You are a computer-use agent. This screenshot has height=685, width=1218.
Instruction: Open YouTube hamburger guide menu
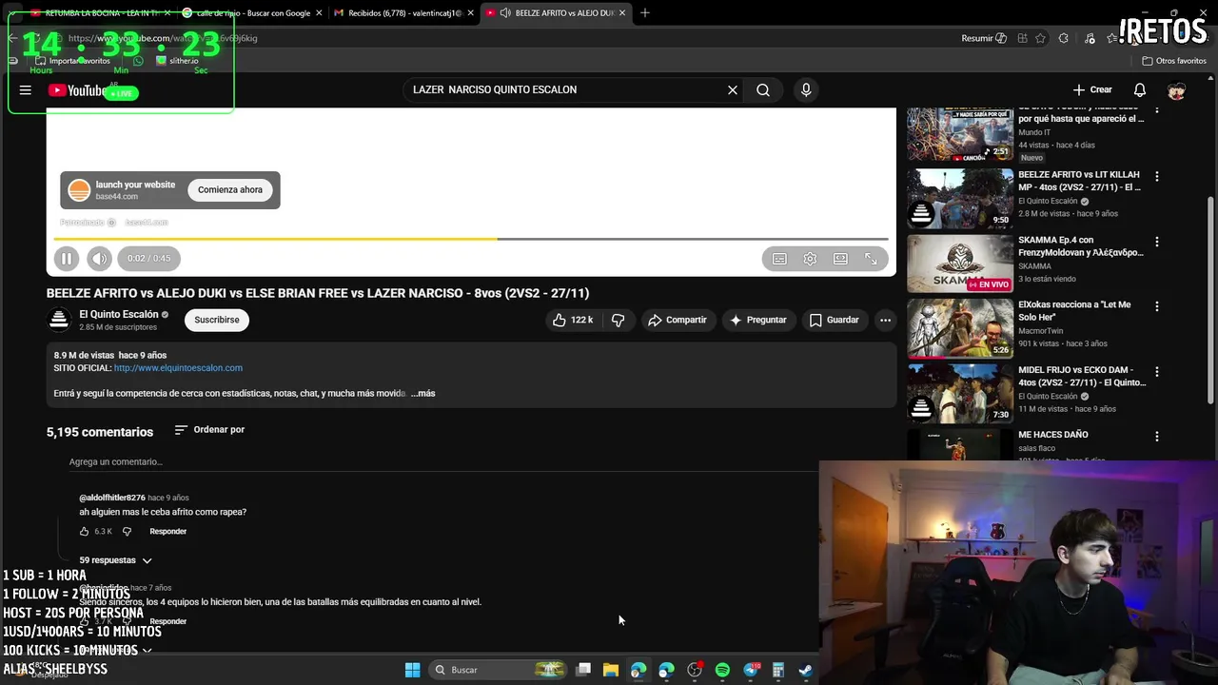(26, 90)
